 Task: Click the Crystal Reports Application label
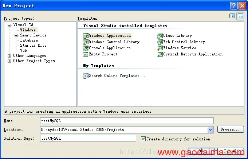point(193,54)
